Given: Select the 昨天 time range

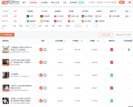Looking at the screenshot, I should click(x=21, y=26).
